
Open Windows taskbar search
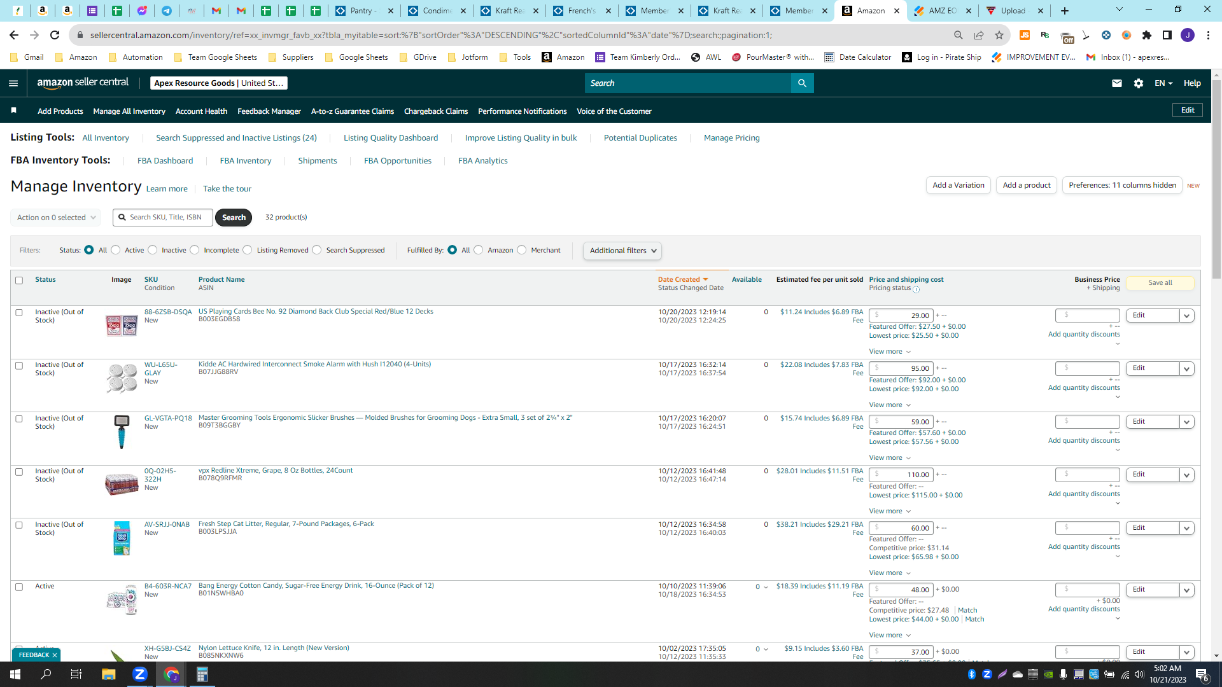46,674
